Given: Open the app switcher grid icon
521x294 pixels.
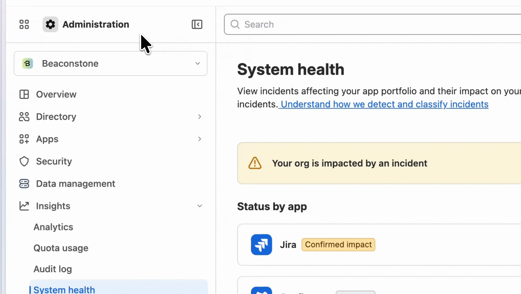Looking at the screenshot, I should click(24, 24).
